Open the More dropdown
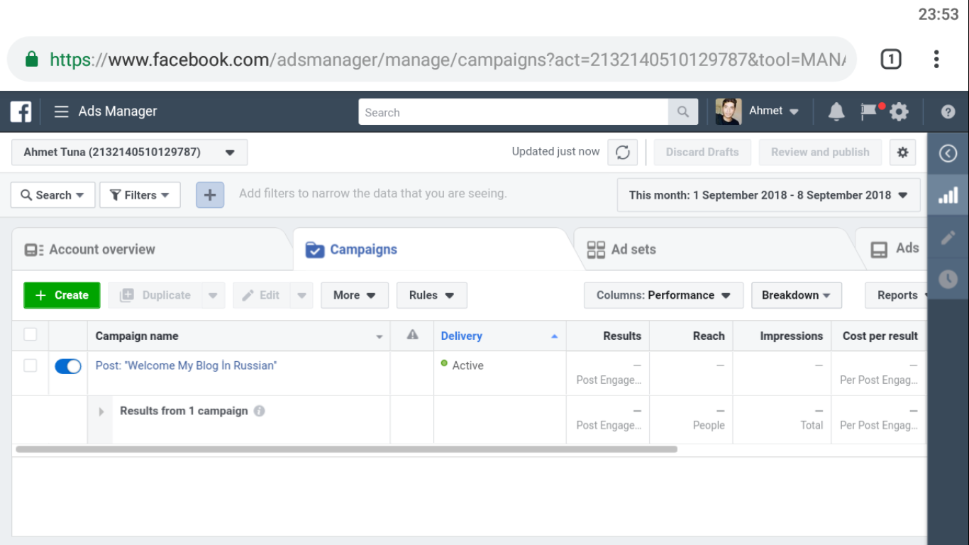The height and width of the screenshot is (545, 969). click(x=355, y=295)
